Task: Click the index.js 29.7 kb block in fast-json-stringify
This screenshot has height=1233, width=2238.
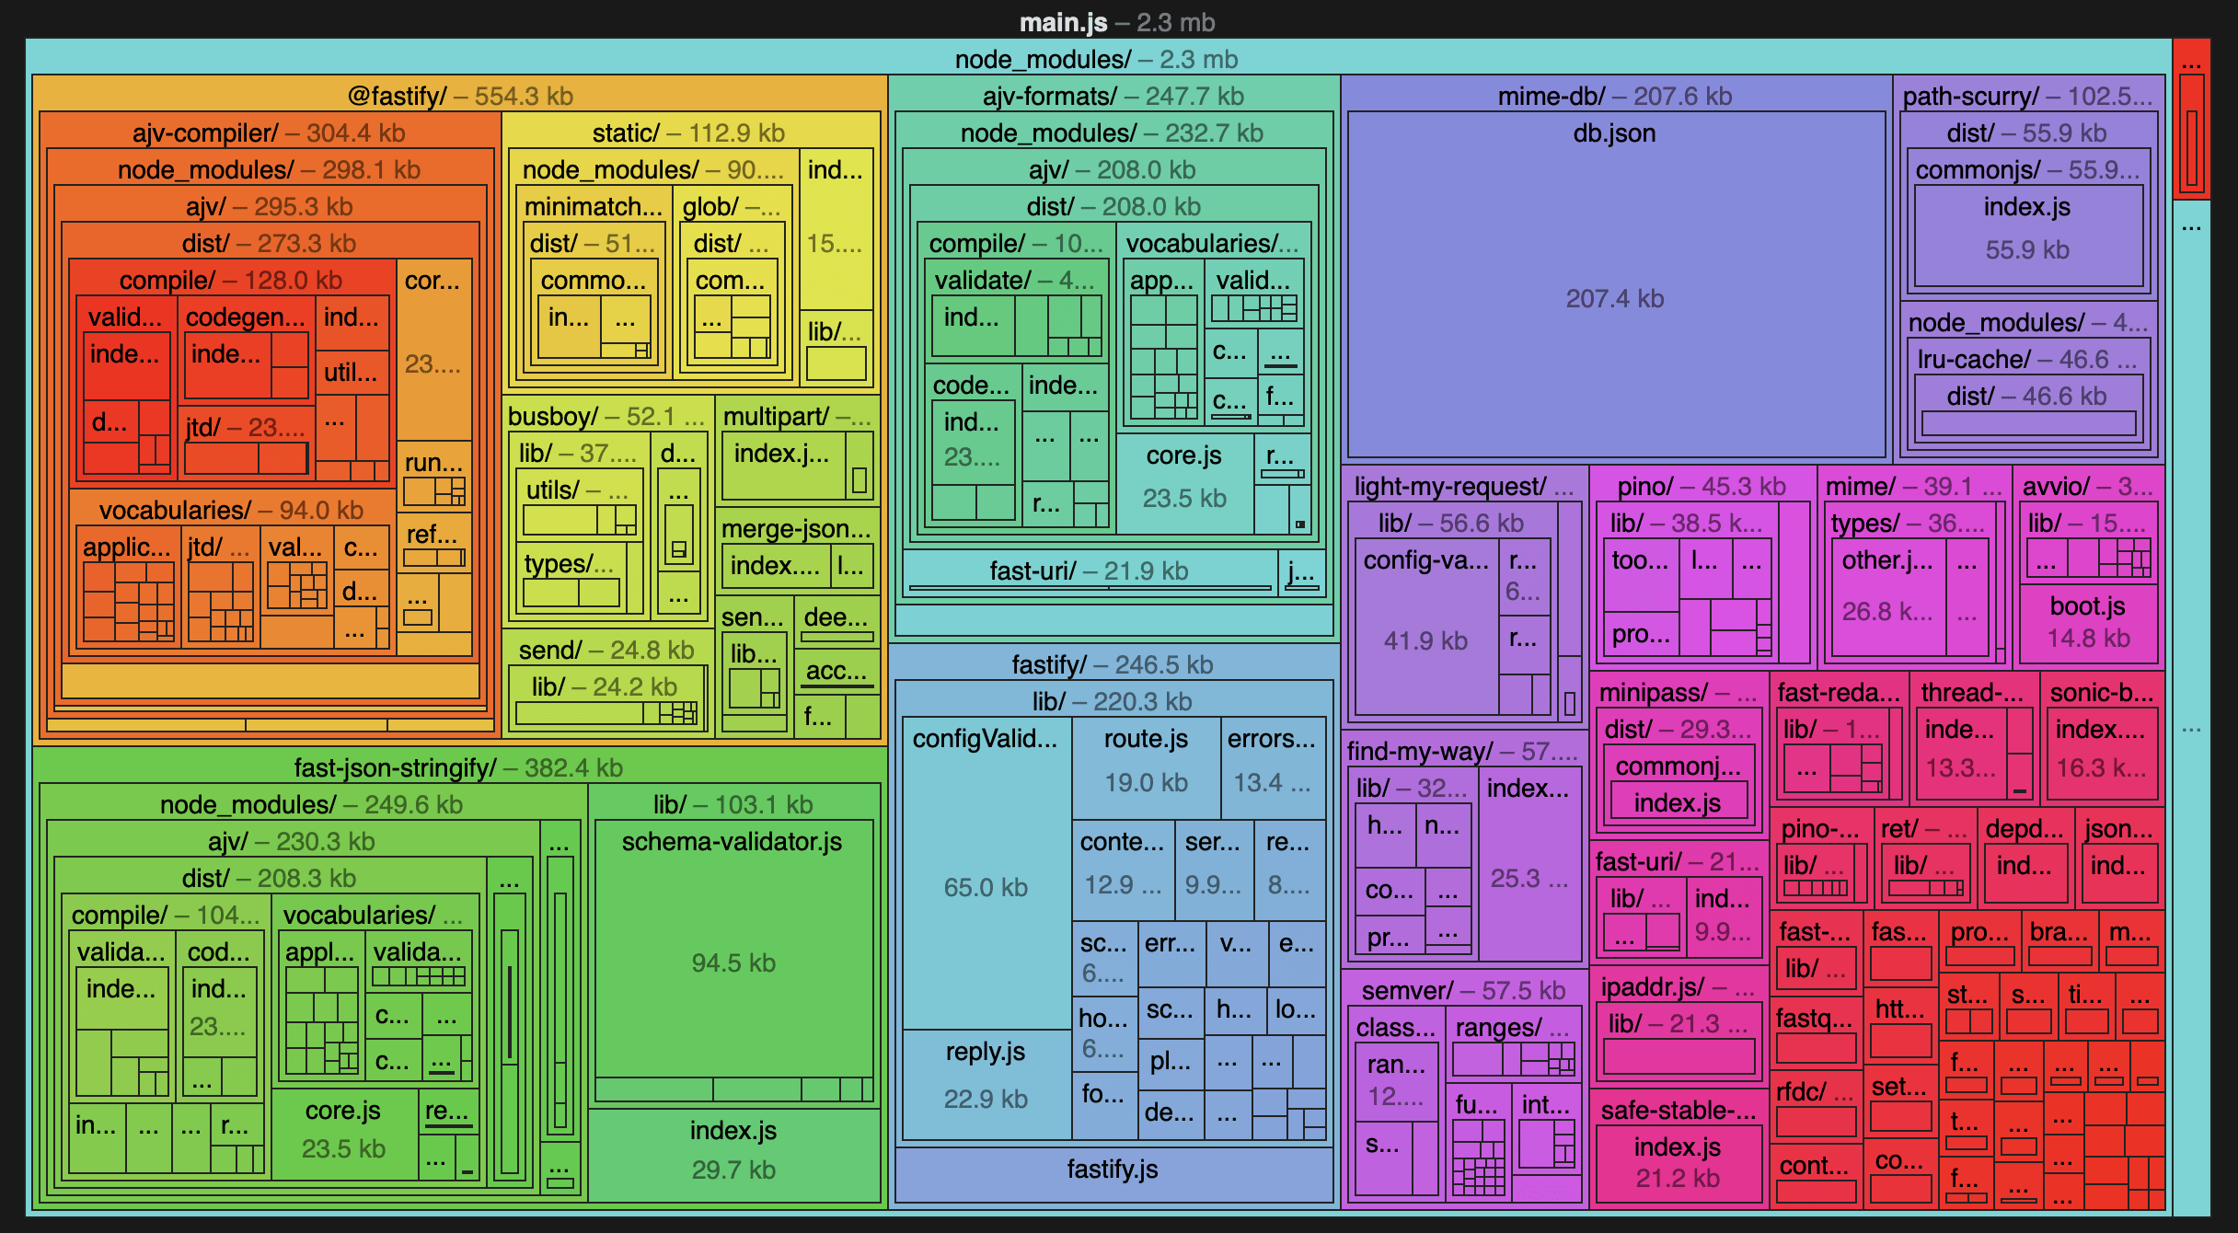Action: [x=733, y=1154]
